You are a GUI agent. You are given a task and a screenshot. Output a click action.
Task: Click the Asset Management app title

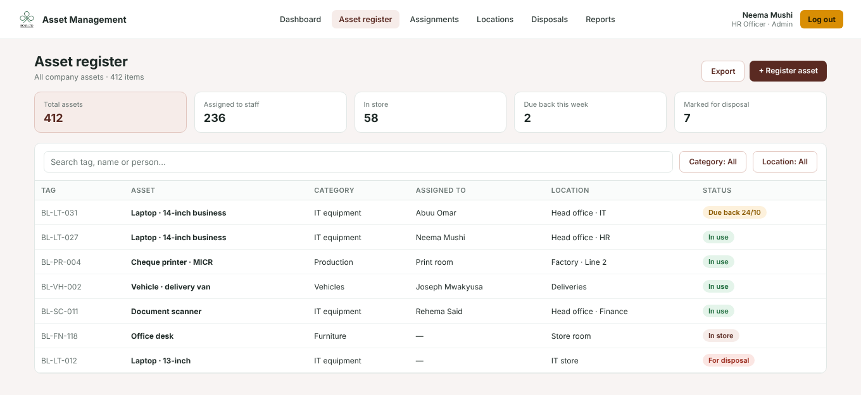[84, 20]
